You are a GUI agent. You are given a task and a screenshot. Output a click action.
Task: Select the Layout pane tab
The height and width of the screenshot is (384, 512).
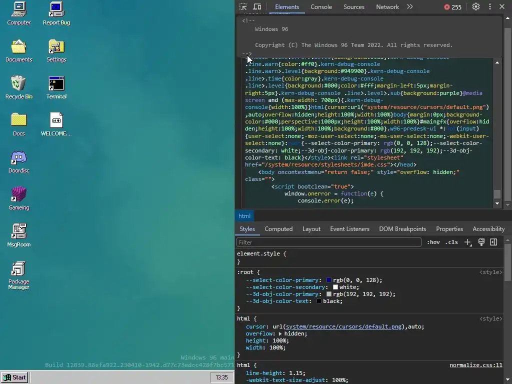(x=311, y=229)
